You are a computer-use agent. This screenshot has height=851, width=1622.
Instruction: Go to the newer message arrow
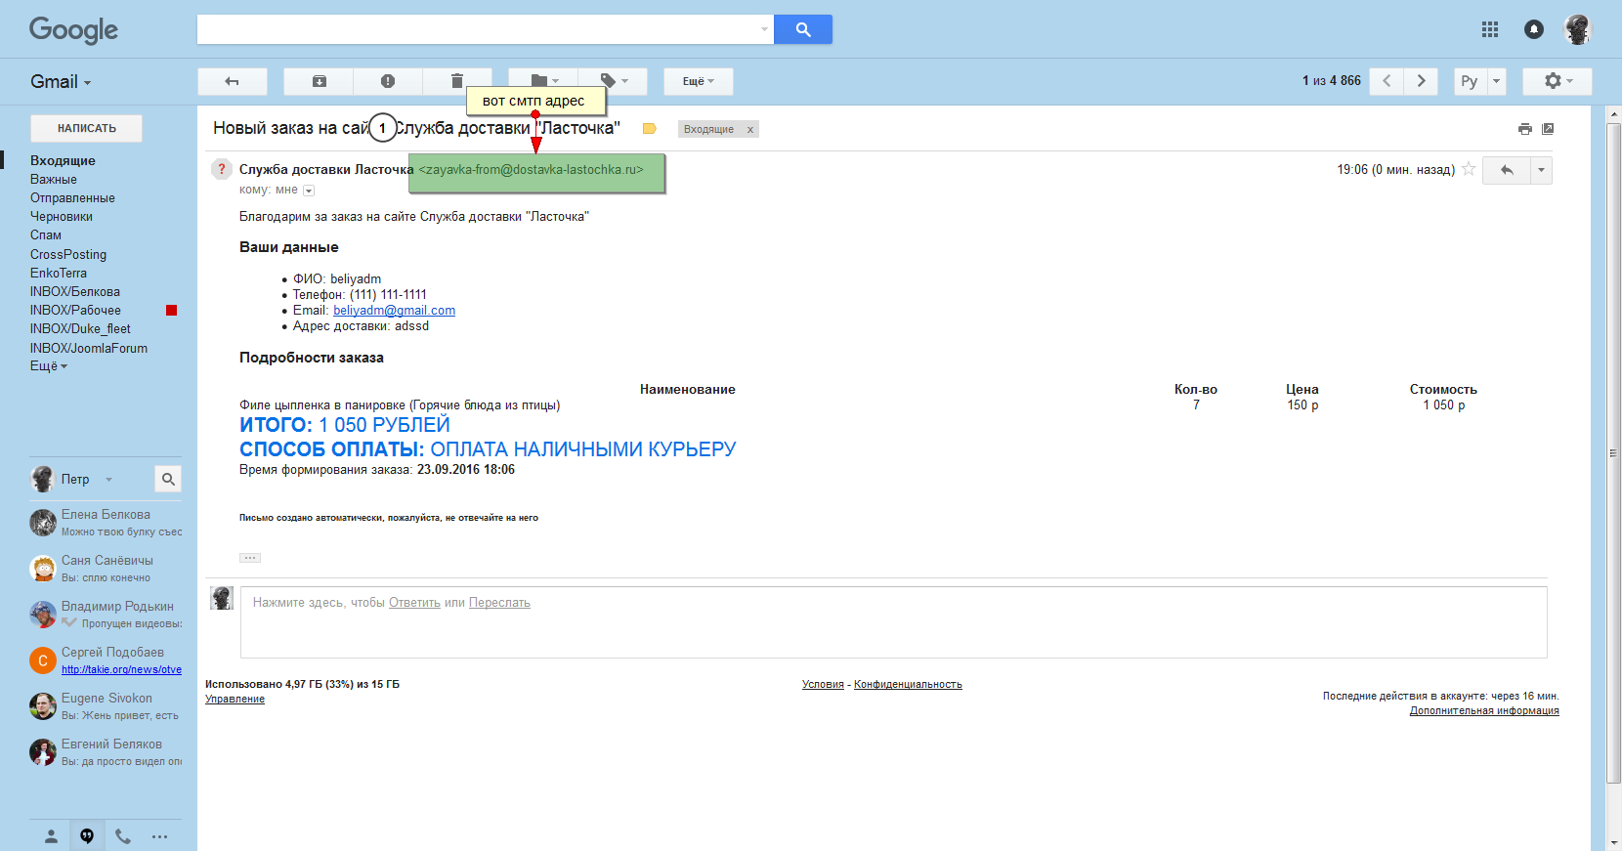click(1387, 81)
